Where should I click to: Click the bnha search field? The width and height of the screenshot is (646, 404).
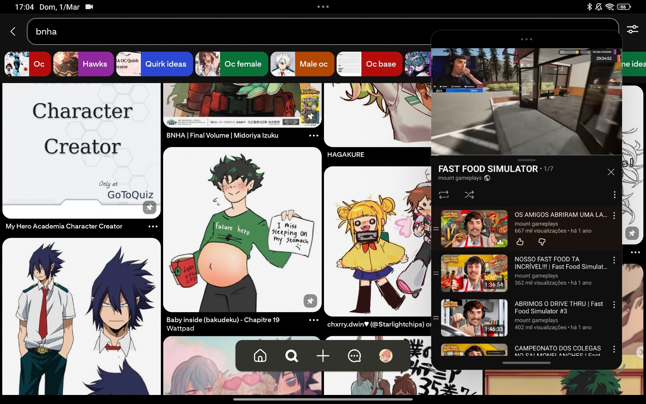coord(226,31)
